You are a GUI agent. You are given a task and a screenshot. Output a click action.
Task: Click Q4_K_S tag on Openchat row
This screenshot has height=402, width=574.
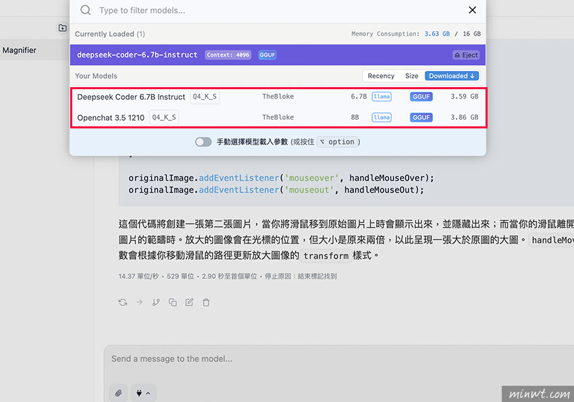click(164, 118)
